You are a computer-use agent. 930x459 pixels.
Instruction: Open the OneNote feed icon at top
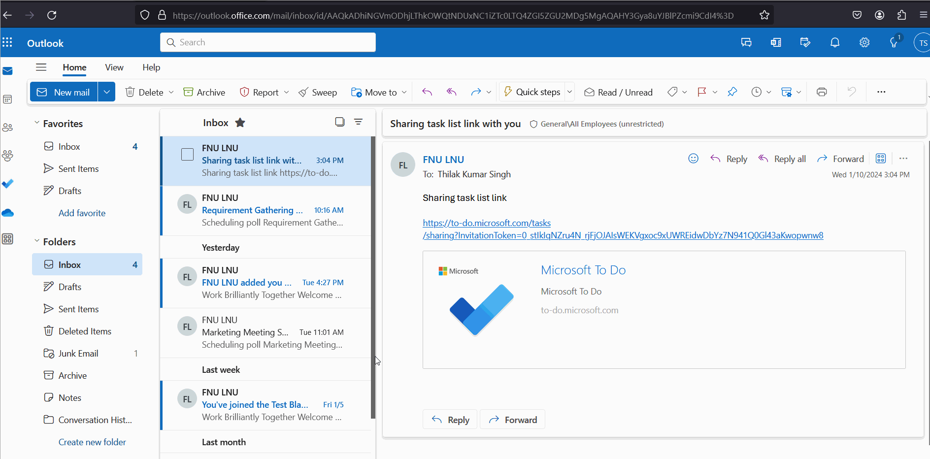pyautogui.click(x=775, y=42)
